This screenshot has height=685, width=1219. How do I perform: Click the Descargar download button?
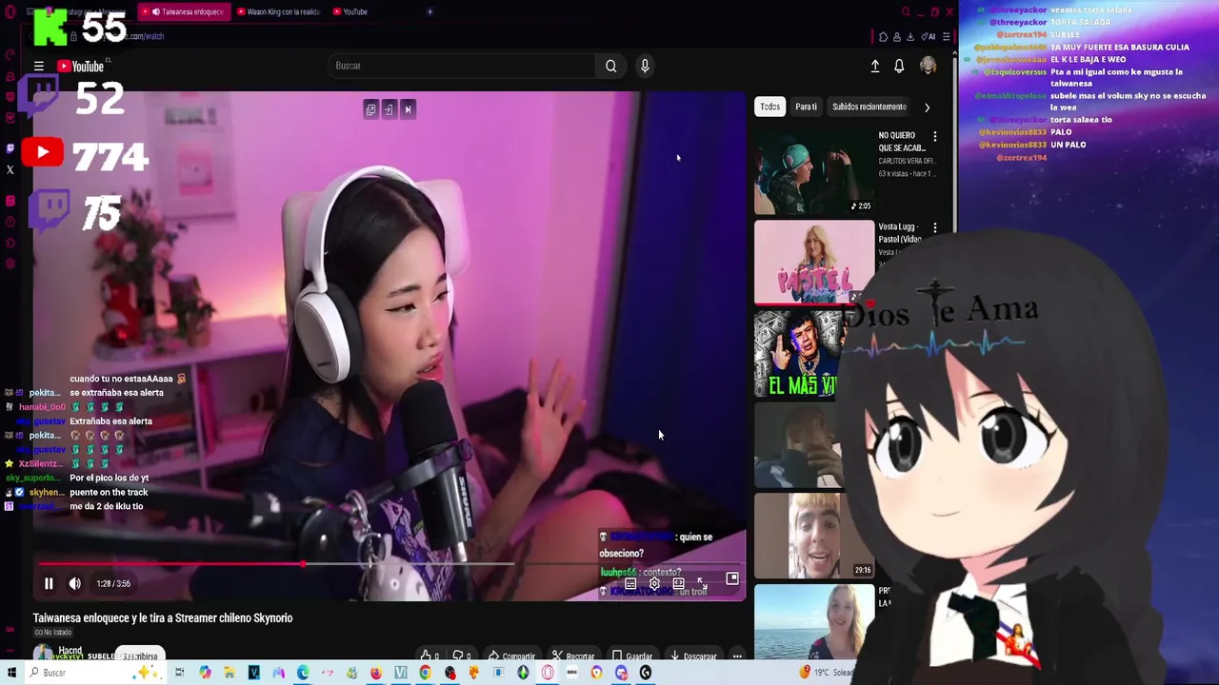click(x=692, y=656)
